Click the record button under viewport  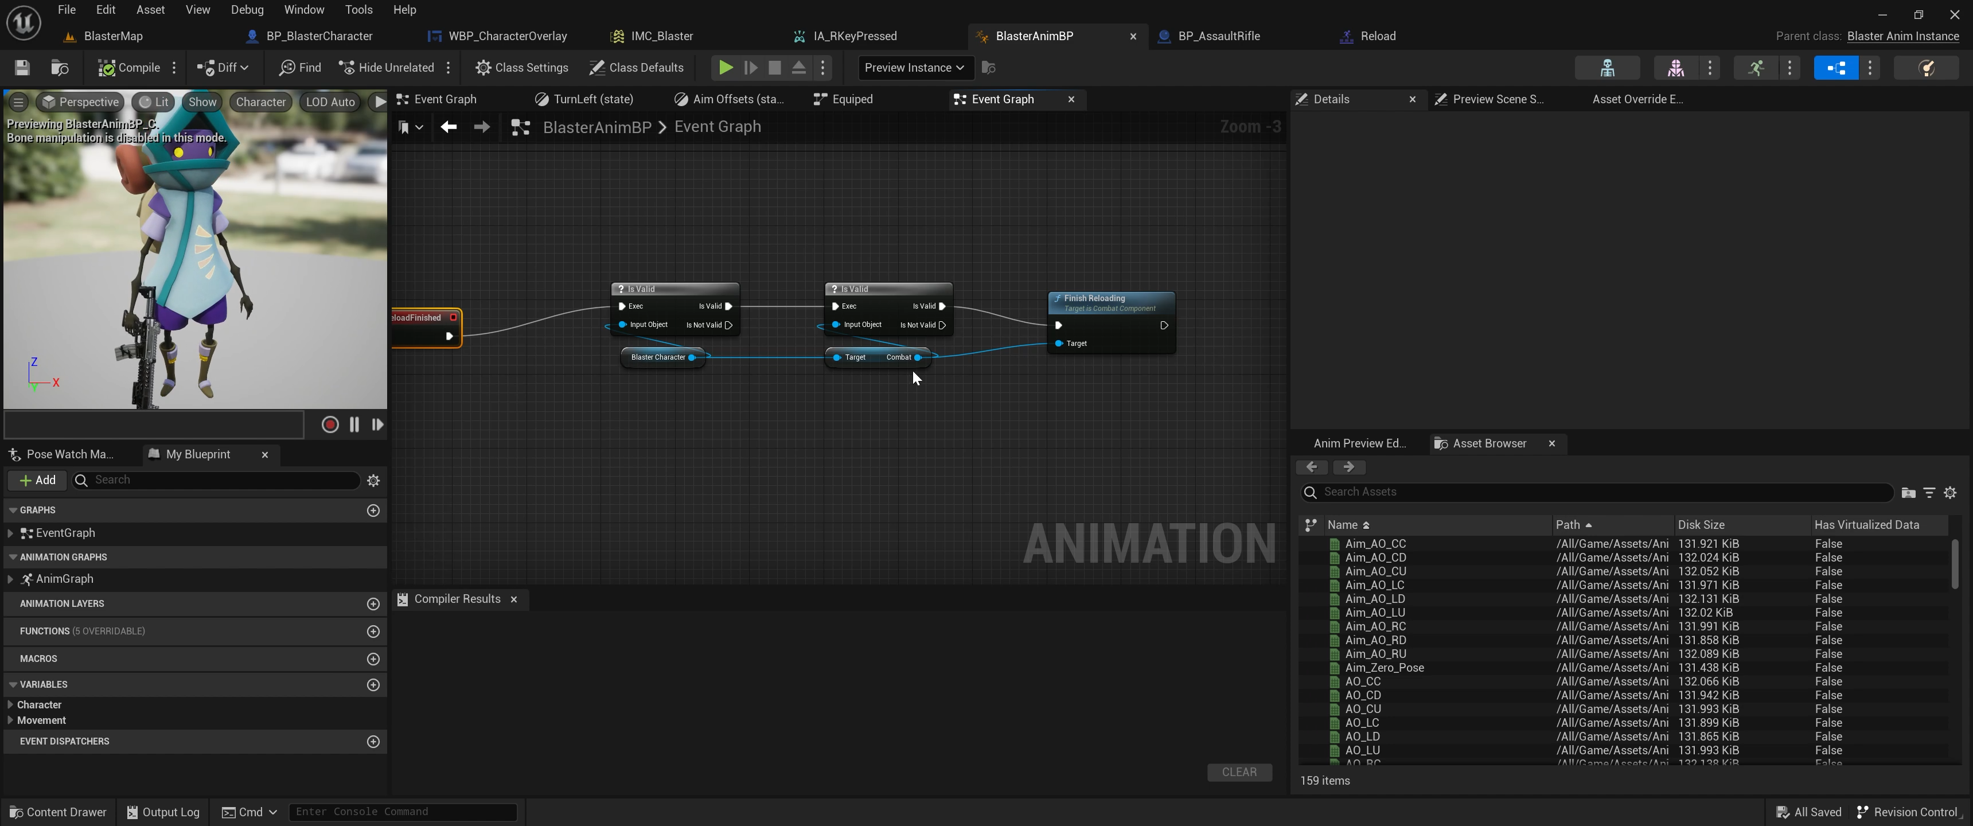pos(329,424)
